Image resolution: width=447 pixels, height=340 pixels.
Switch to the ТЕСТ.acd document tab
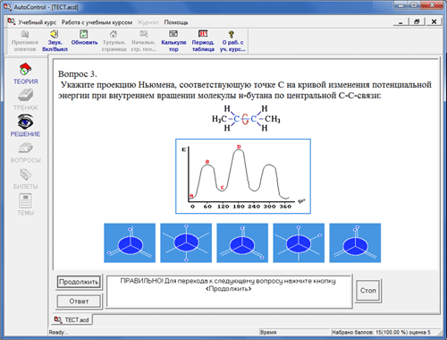pos(72,319)
